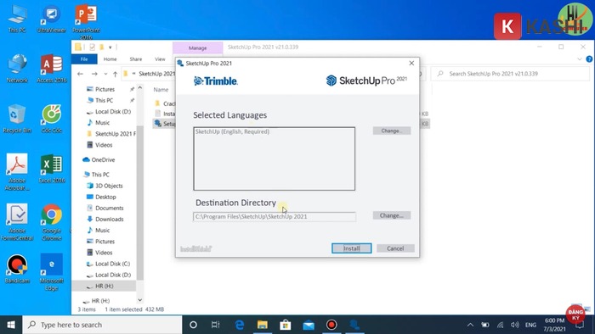Open Cortana circle icon on taskbar
This screenshot has width=595, height=334.
pos(193,325)
